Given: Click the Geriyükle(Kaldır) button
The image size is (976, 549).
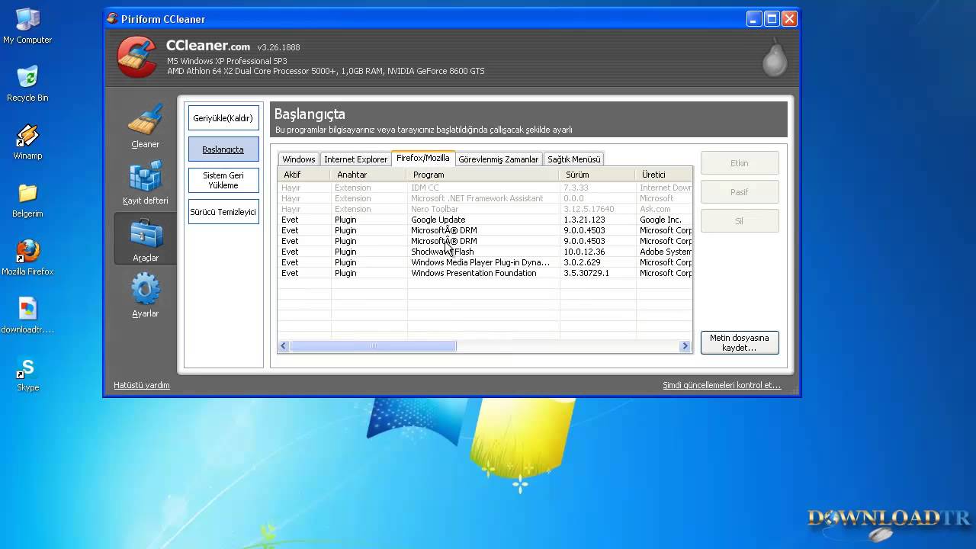Looking at the screenshot, I should click(223, 118).
